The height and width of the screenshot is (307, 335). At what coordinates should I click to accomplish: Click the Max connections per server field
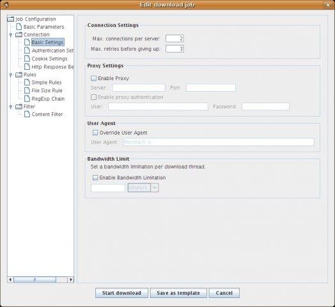click(x=175, y=38)
